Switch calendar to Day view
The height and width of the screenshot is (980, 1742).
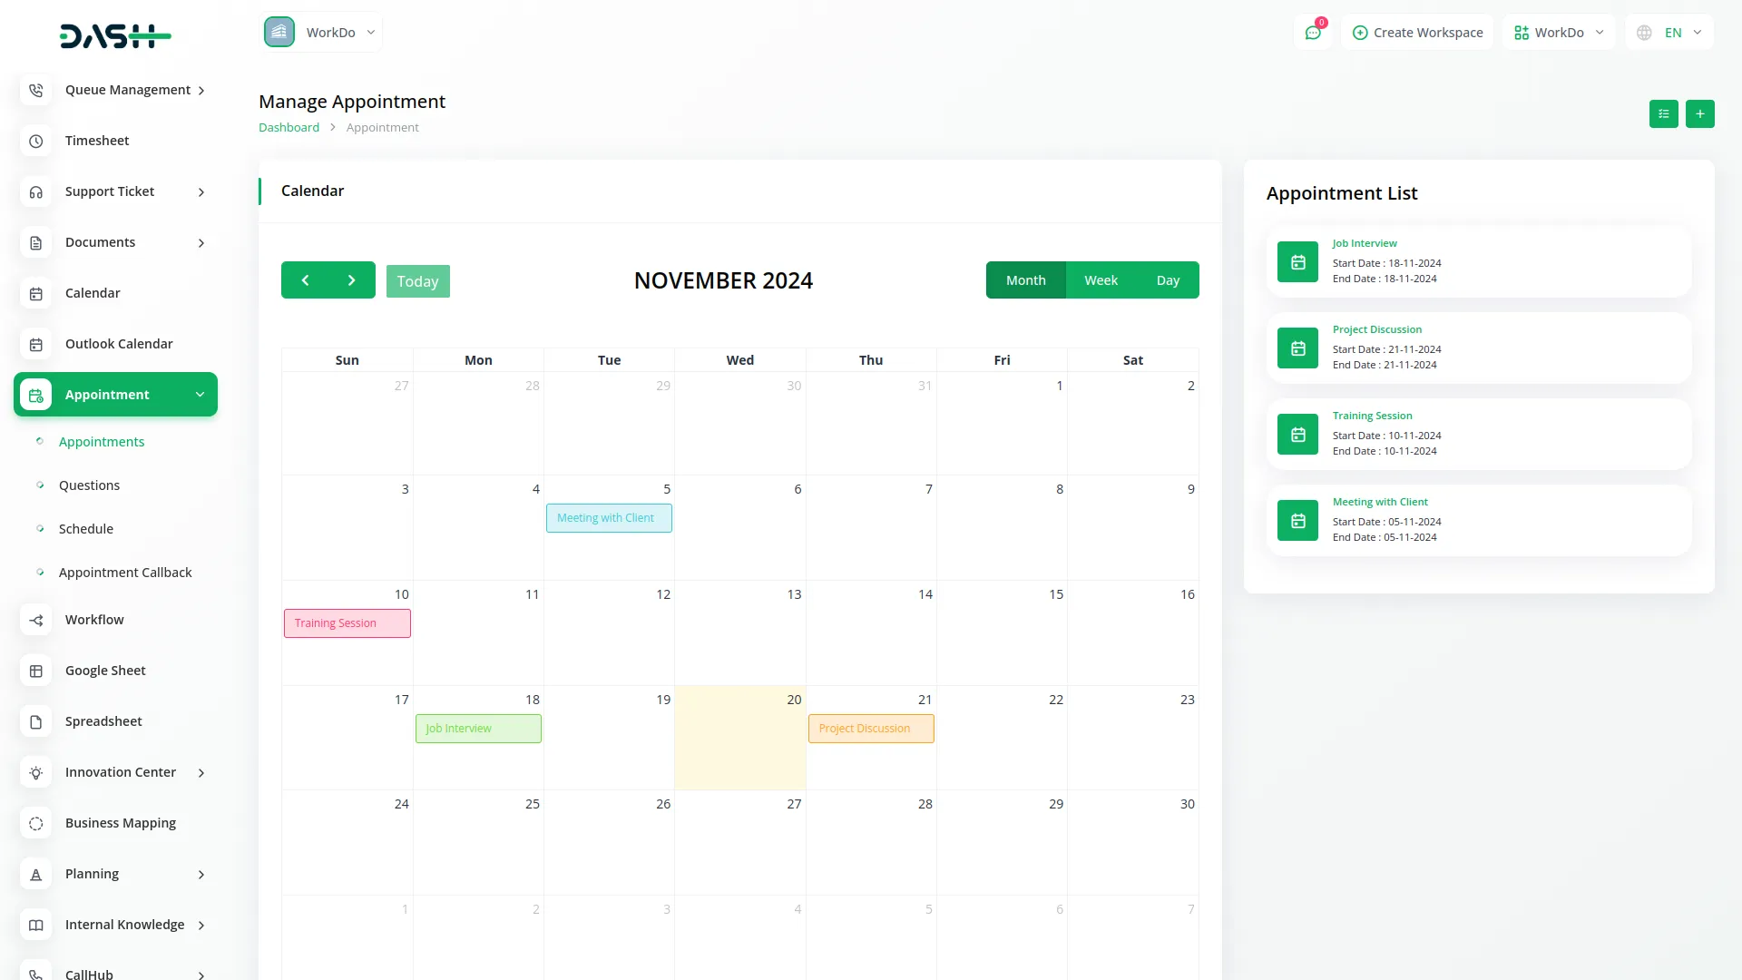[1168, 280]
